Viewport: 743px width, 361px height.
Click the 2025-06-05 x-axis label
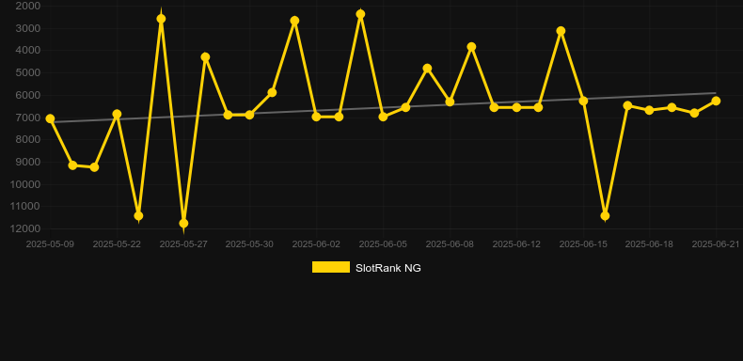383,244
